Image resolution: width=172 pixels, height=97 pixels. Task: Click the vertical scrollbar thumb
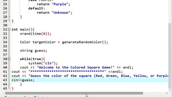[170, 56]
